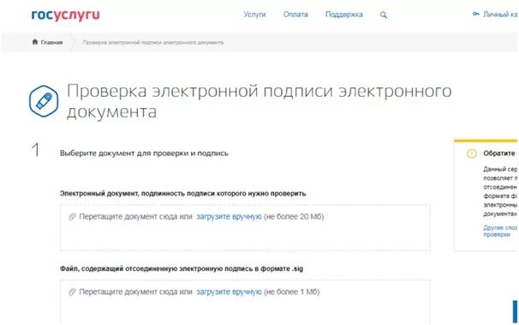
Task: Click label Электронный документ, подлинность подписи
Action: [182, 194]
